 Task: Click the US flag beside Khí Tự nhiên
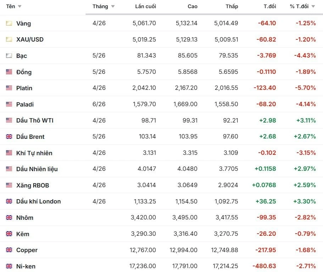coord(9,153)
